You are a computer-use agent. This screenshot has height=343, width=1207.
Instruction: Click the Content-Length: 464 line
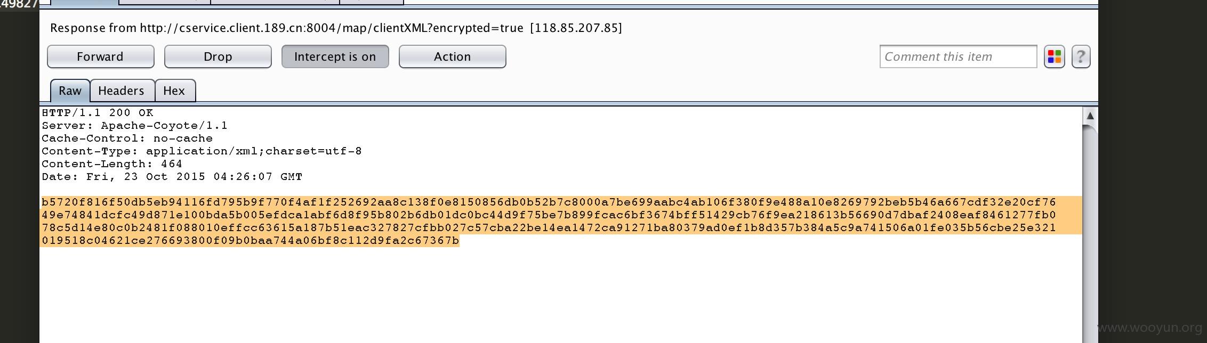coord(112,164)
